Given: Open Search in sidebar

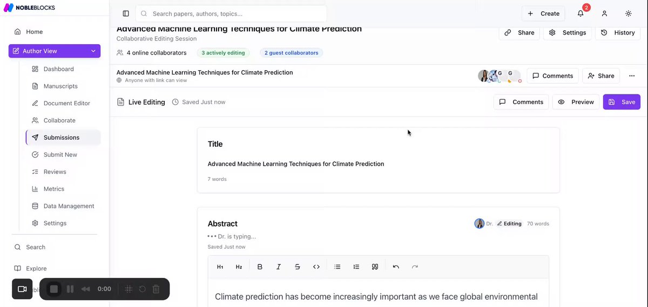Looking at the screenshot, I should 36,247.
